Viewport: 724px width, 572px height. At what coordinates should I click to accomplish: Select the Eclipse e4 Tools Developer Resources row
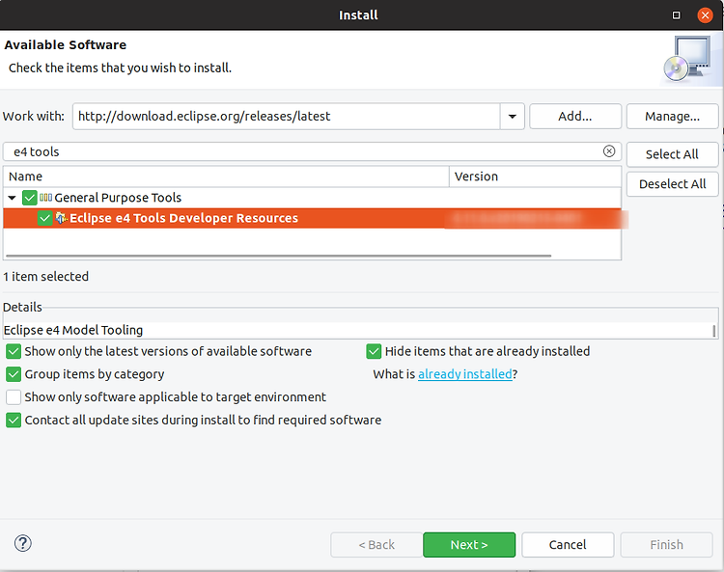tap(312, 218)
